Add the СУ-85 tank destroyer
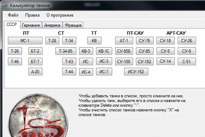This screenshot has width=205, height=137. (145, 51)
